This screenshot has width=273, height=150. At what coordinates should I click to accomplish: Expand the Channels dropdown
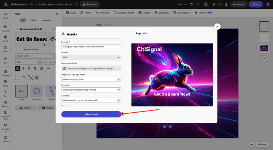119,100
